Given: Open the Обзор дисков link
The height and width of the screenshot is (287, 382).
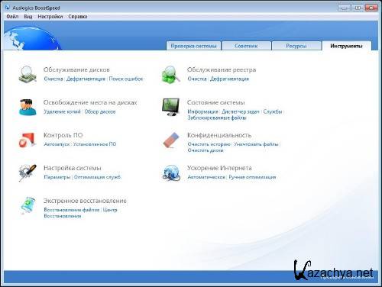Looking at the screenshot, I should click(100, 111).
